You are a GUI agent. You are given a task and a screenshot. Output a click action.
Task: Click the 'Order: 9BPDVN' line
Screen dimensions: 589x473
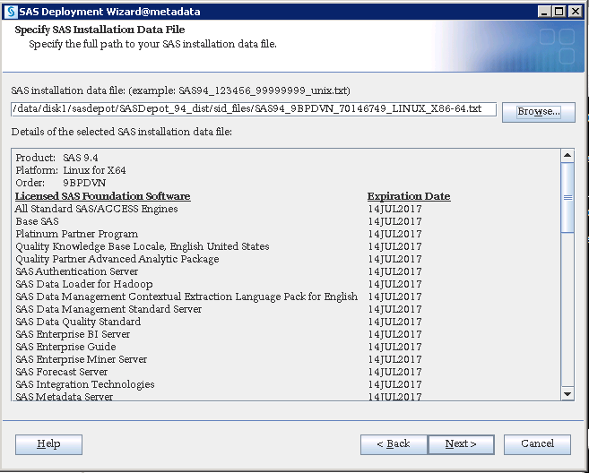[60, 183]
